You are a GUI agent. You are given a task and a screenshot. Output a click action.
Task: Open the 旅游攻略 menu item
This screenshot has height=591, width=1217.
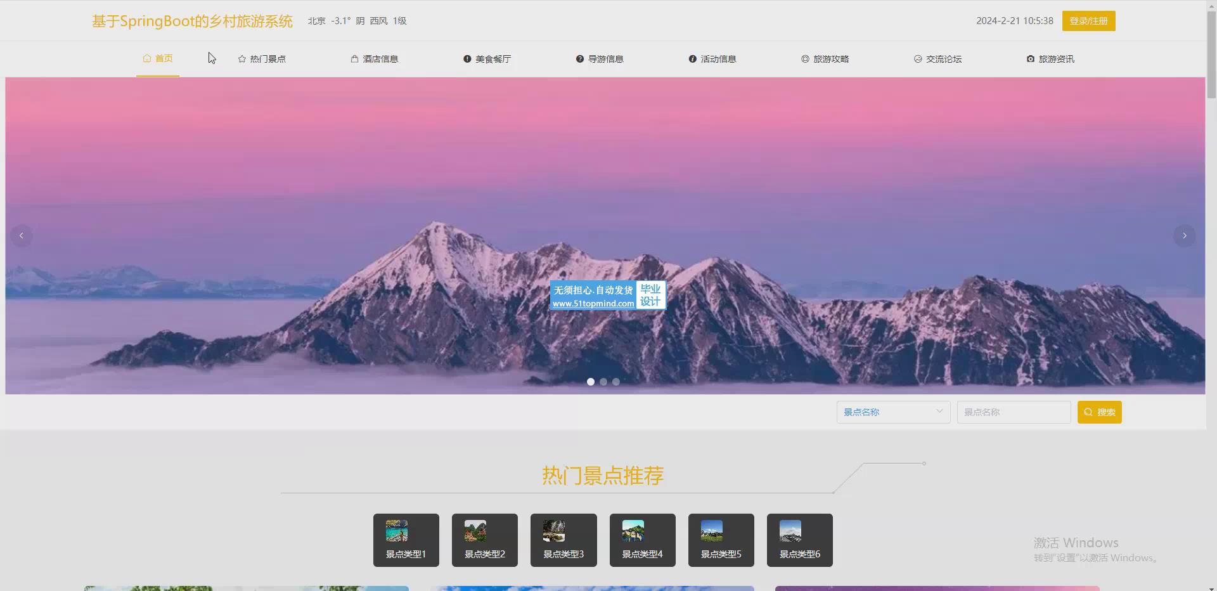pos(825,59)
